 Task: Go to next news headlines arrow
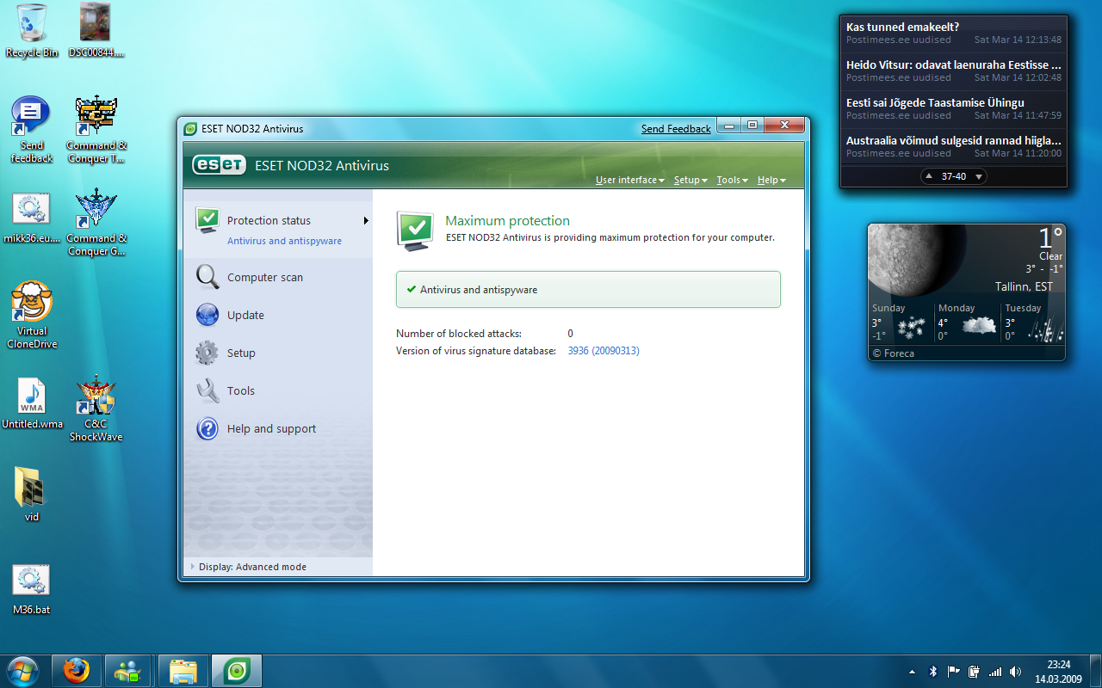point(977,176)
